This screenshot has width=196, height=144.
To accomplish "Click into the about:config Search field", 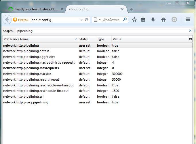I will pyautogui.click(x=101, y=31).
